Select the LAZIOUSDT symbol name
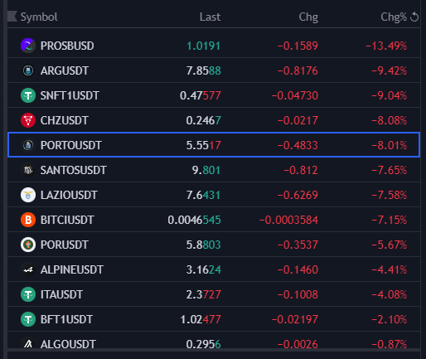The image size is (426, 359). (x=69, y=195)
